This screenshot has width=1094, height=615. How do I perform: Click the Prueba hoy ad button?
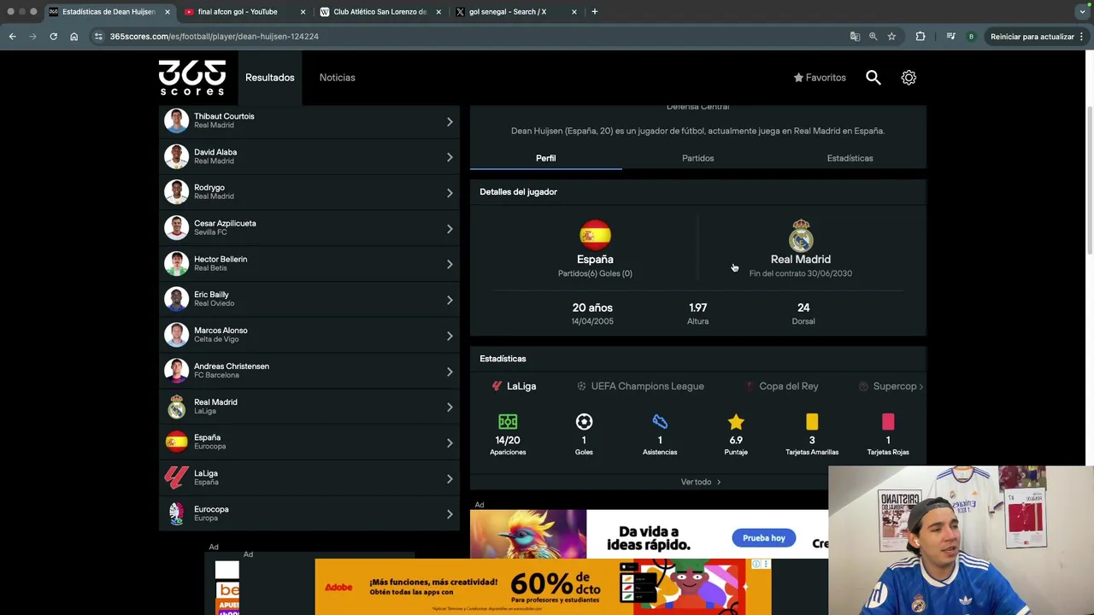pos(764,538)
